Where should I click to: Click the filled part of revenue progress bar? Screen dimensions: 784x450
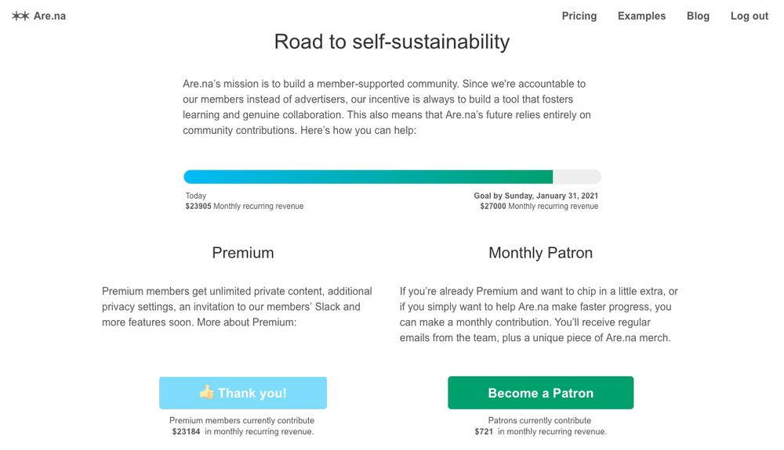368,177
